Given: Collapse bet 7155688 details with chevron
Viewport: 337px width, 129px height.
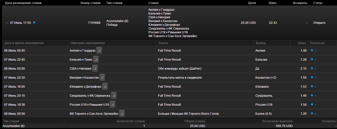Looking at the screenshot, I should coord(7,23).
